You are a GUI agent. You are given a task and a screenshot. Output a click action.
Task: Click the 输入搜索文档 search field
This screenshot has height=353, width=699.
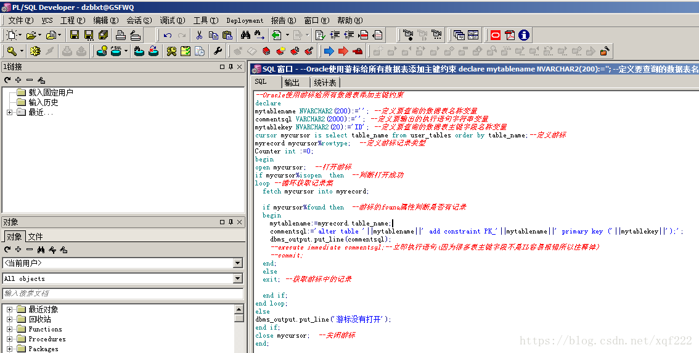pyautogui.click(x=123, y=293)
